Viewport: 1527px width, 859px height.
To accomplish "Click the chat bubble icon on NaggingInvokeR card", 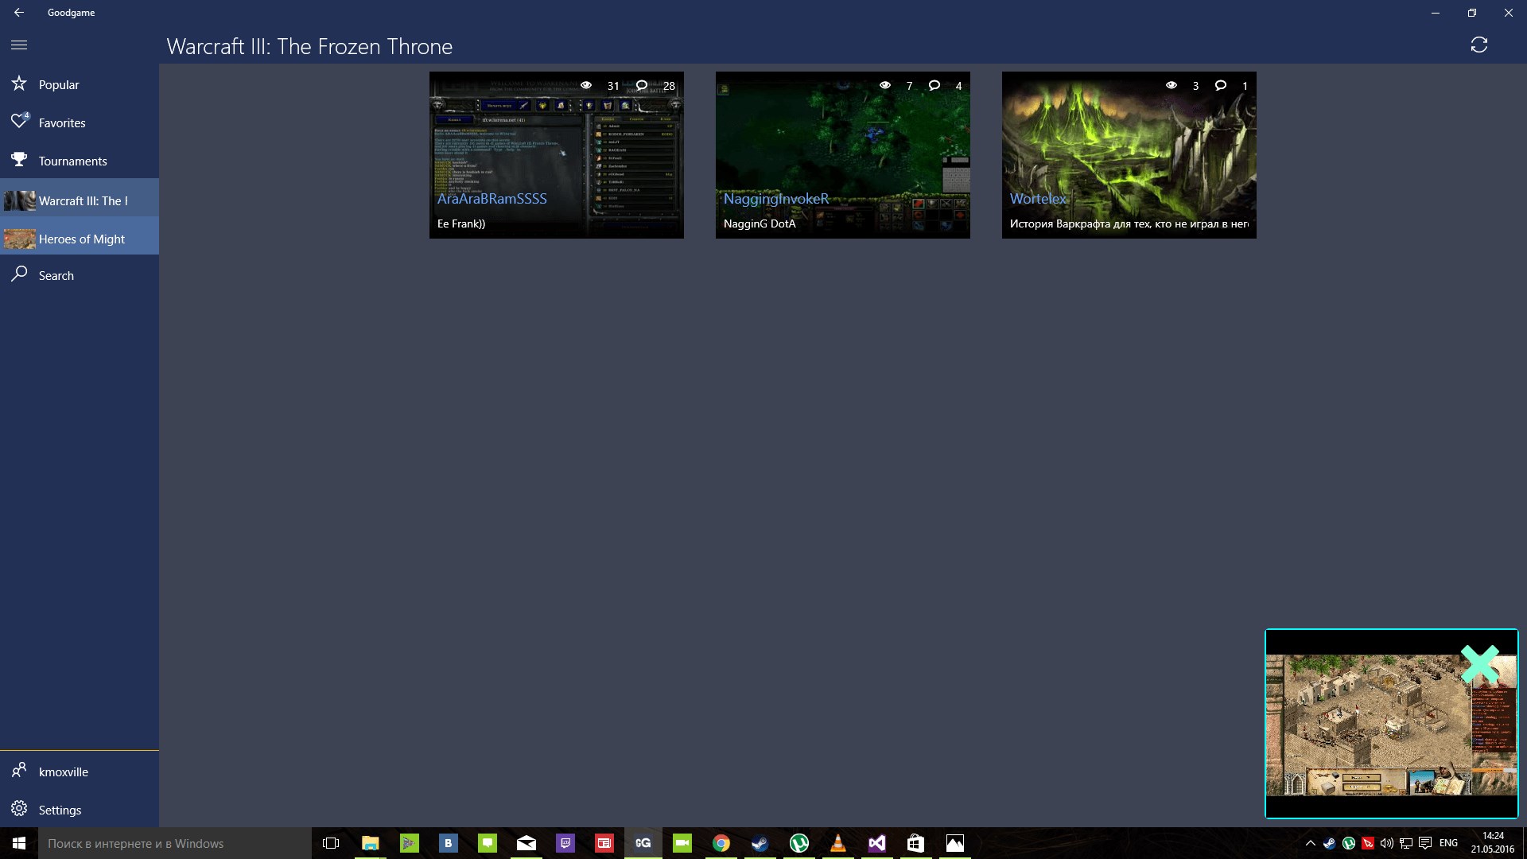I will (x=934, y=85).
